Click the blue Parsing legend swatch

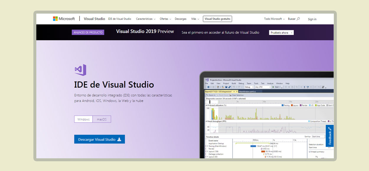[283, 105]
